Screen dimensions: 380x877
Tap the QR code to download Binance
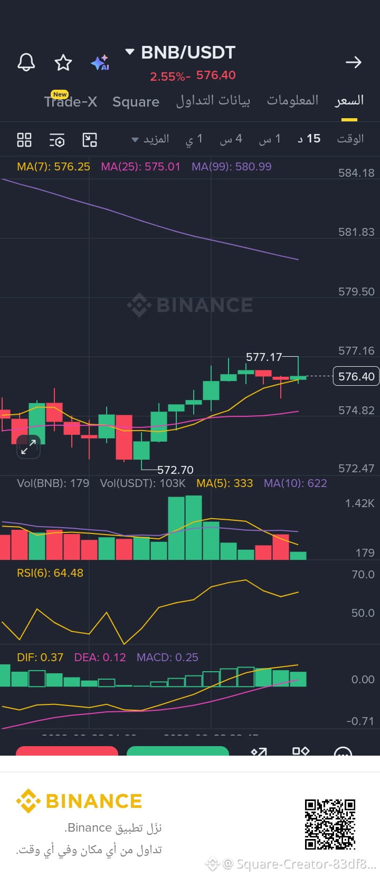pos(330,824)
